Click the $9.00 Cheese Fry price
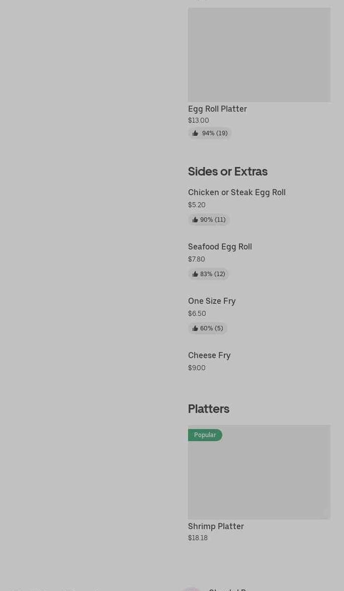344x591 pixels. pyautogui.click(x=197, y=368)
